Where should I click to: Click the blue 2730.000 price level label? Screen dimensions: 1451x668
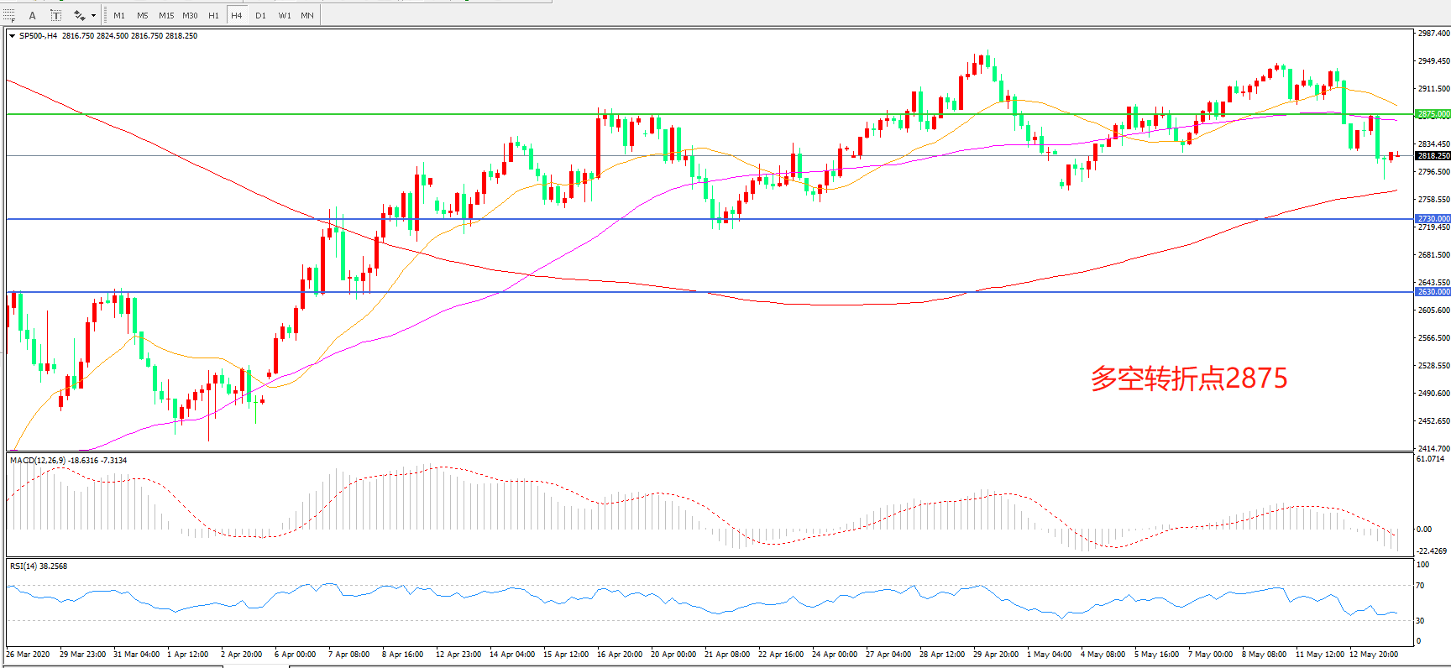(x=1433, y=219)
